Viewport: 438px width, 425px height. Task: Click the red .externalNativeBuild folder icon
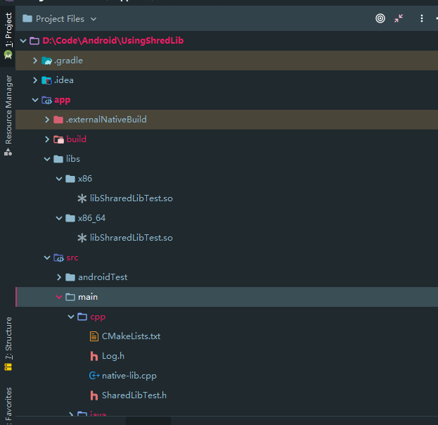click(x=58, y=120)
